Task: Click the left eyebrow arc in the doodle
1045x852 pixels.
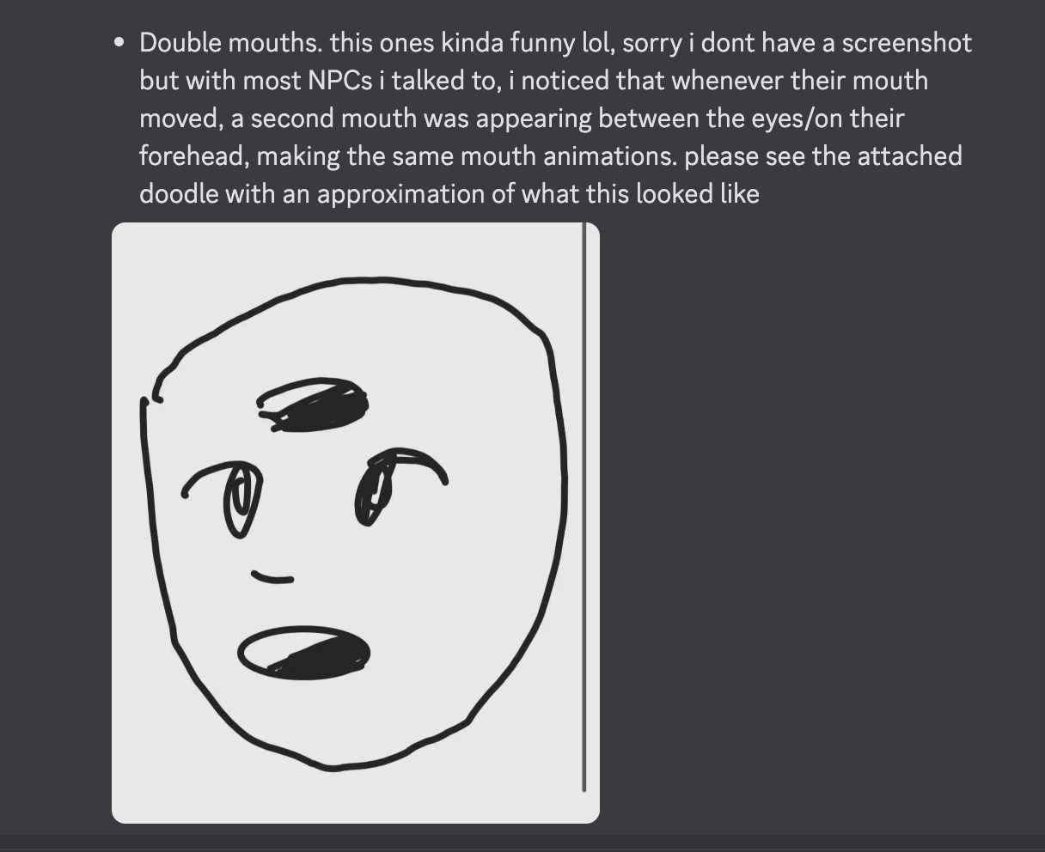Action: [x=211, y=478]
